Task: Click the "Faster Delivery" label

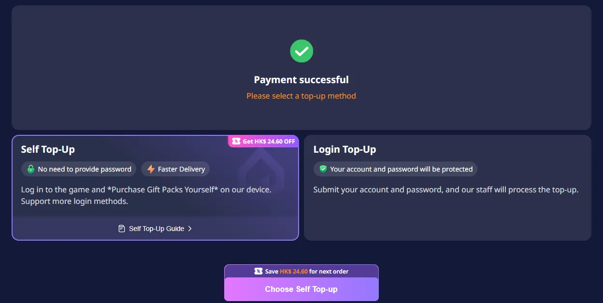Action: [x=181, y=169]
